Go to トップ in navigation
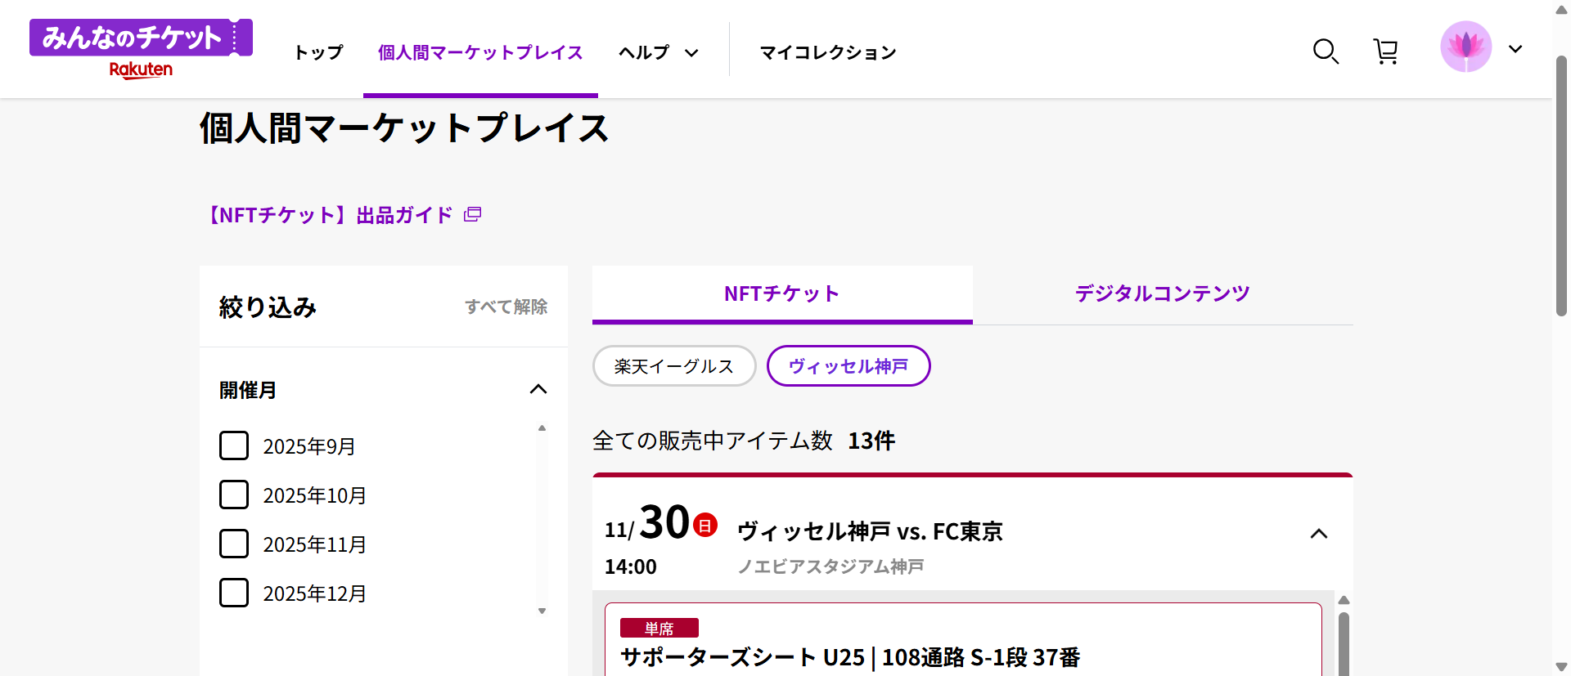1571x676 pixels. (318, 52)
